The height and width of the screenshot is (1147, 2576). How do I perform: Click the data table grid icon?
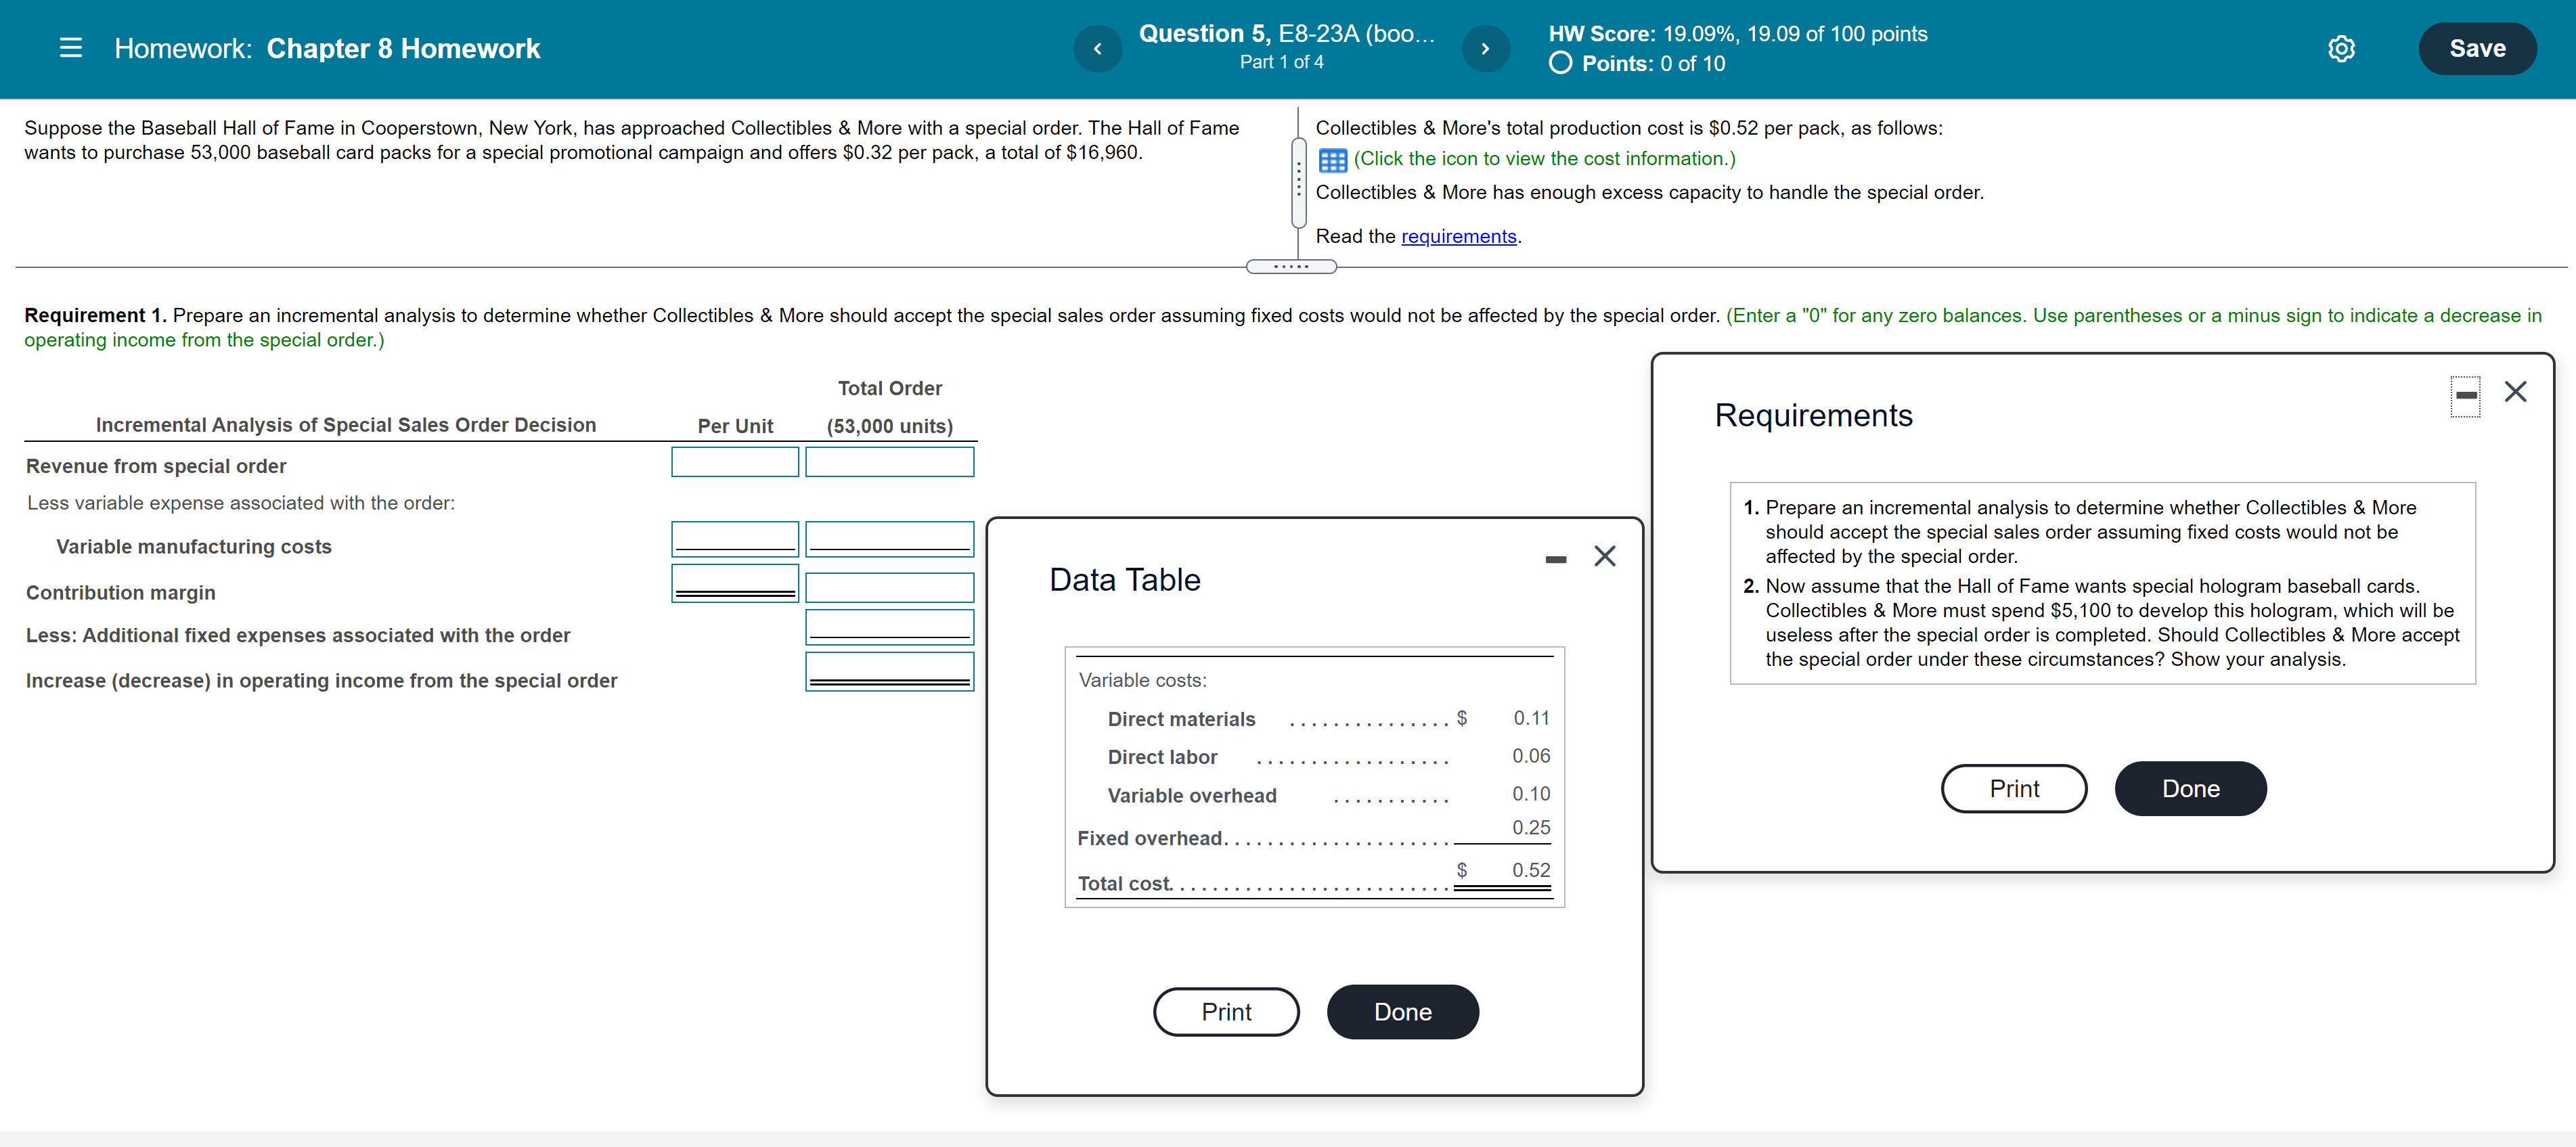1332,160
